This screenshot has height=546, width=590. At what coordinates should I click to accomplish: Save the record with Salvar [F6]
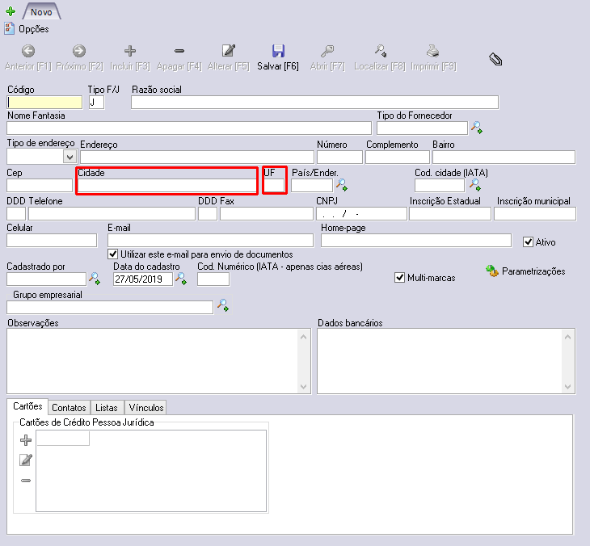coord(278,57)
